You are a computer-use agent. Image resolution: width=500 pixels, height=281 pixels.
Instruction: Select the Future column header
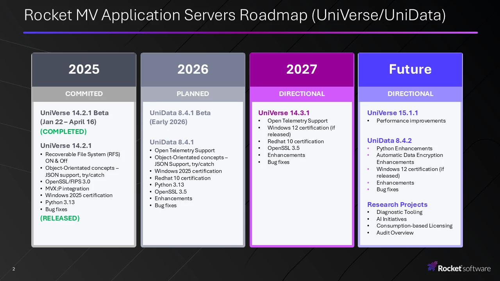(410, 69)
